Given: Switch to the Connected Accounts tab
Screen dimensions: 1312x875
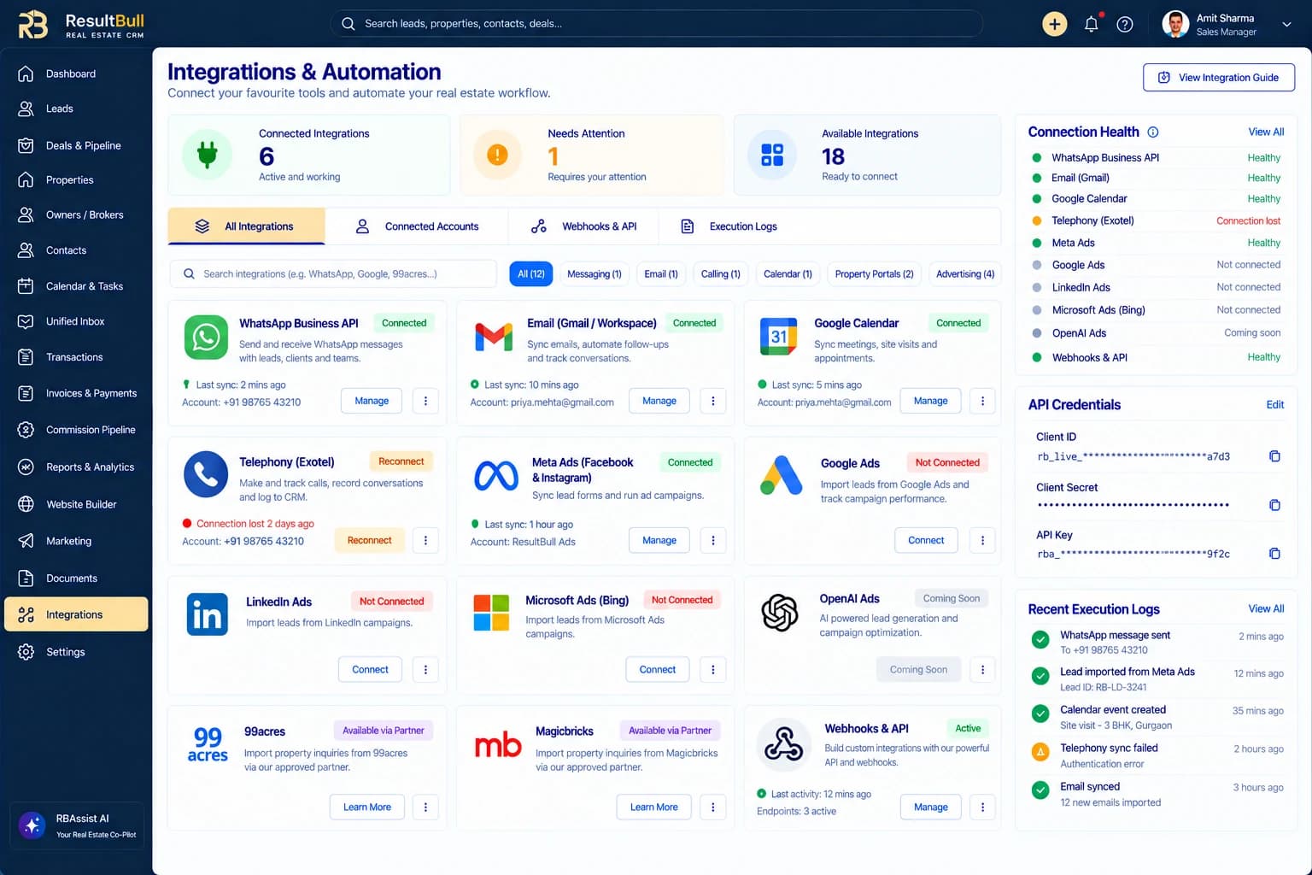Looking at the screenshot, I should click(417, 226).
